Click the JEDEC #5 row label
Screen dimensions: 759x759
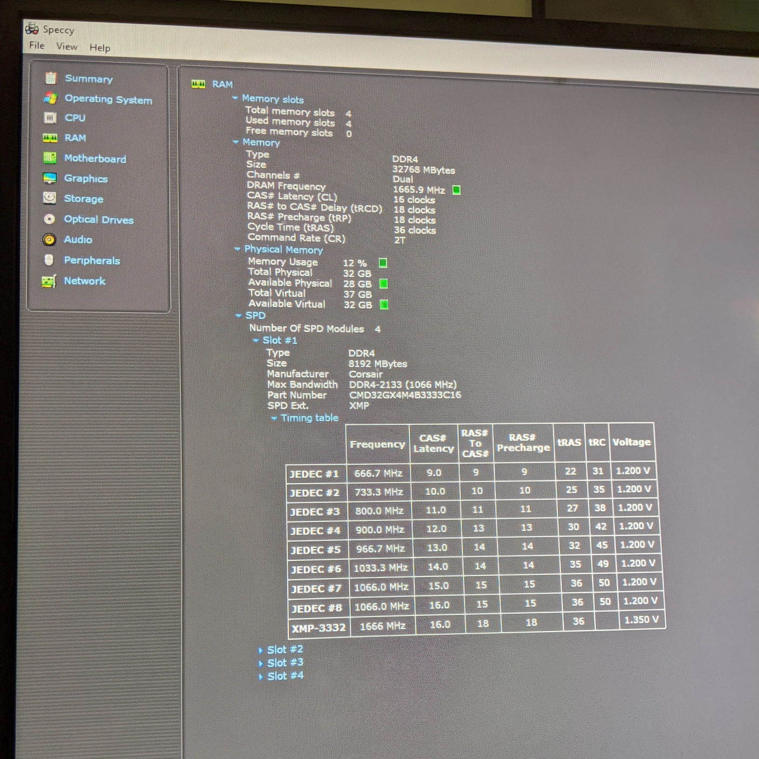click(315, 550)
